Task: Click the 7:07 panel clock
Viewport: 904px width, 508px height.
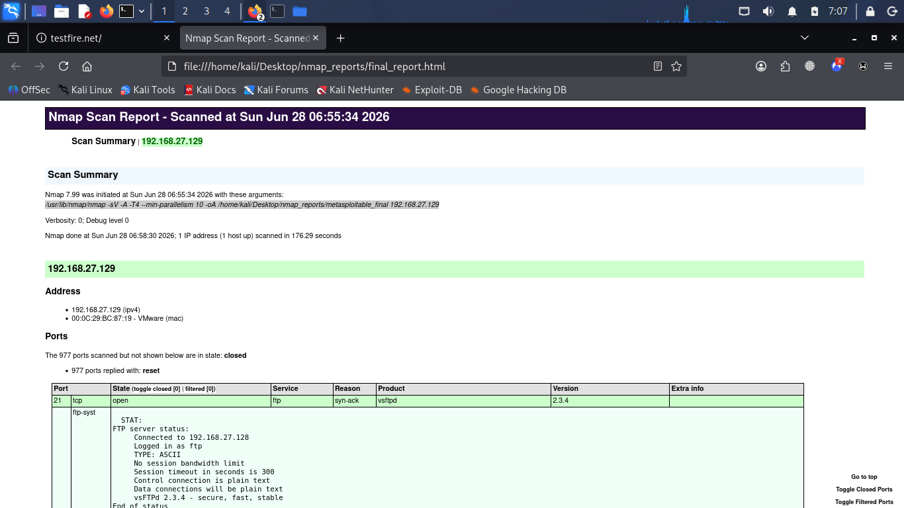Action: point(838,11)
